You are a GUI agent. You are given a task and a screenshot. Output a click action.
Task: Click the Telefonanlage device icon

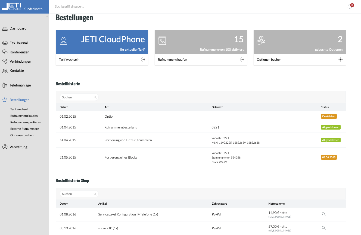click(5, 85)
